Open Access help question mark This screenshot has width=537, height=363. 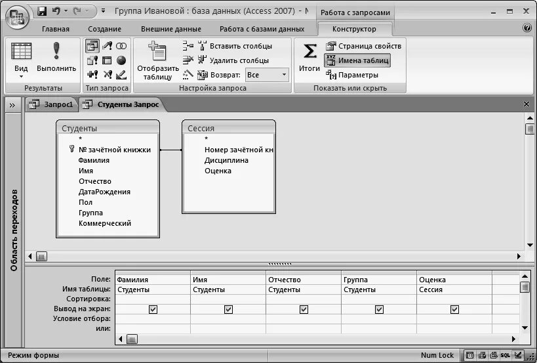pyautogui.click(x=527, y=28)
